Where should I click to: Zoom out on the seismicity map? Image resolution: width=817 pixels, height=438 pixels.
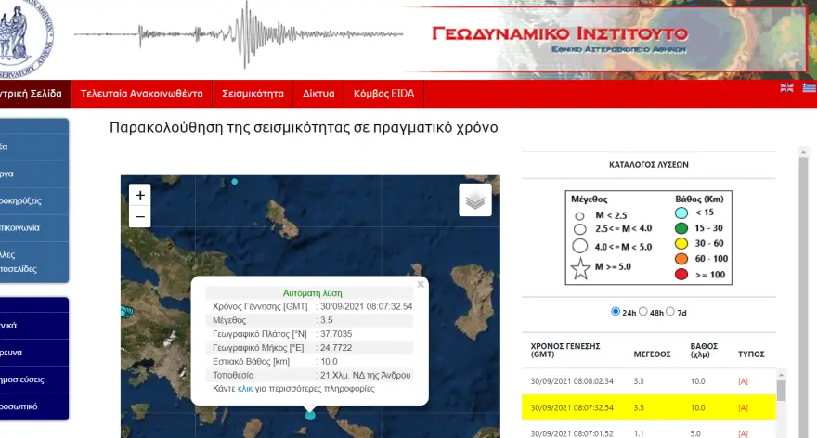(x=140, y=217)
